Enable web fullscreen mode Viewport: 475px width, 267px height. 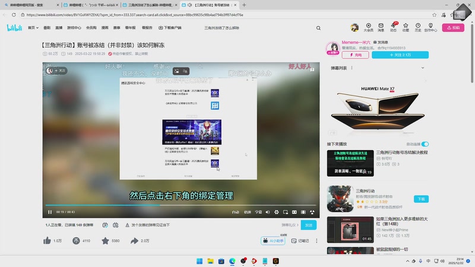[x=303, y=212]
